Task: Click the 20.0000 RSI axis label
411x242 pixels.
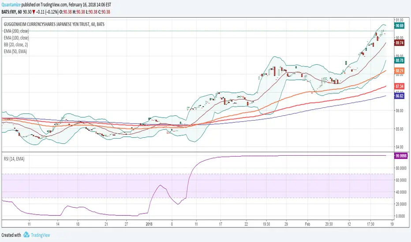Action: (401, 204)
